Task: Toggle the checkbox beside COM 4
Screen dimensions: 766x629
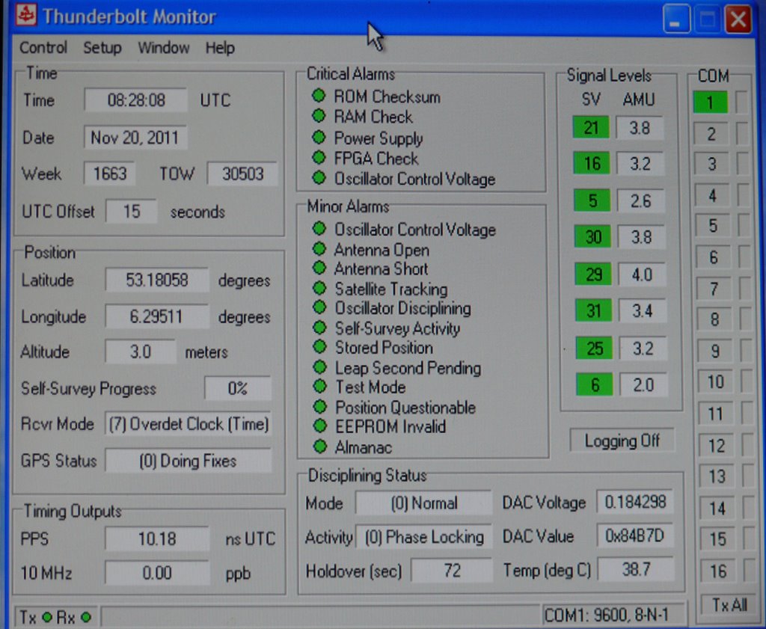Action: tap(744, 195)
